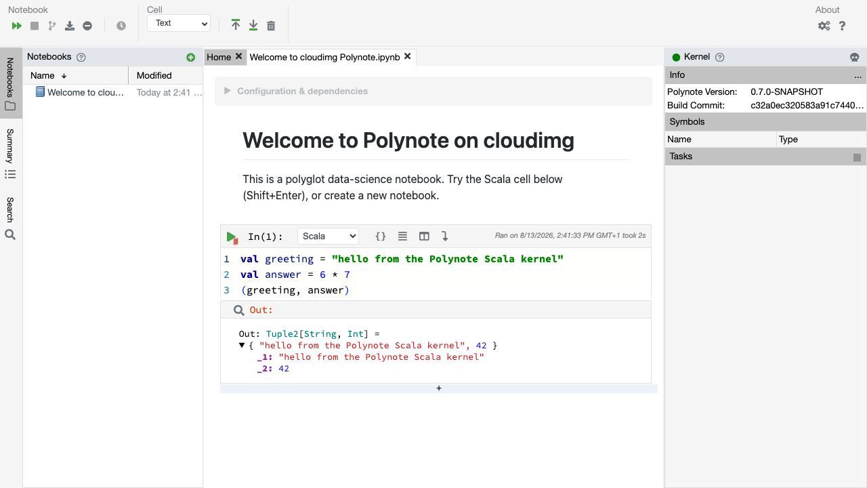
Task: Click the download notebook icon
Action: click(70, 26)
